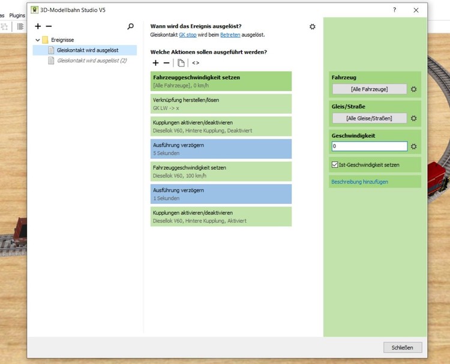Select the Ereignisse folder row

tap(85, 40)
